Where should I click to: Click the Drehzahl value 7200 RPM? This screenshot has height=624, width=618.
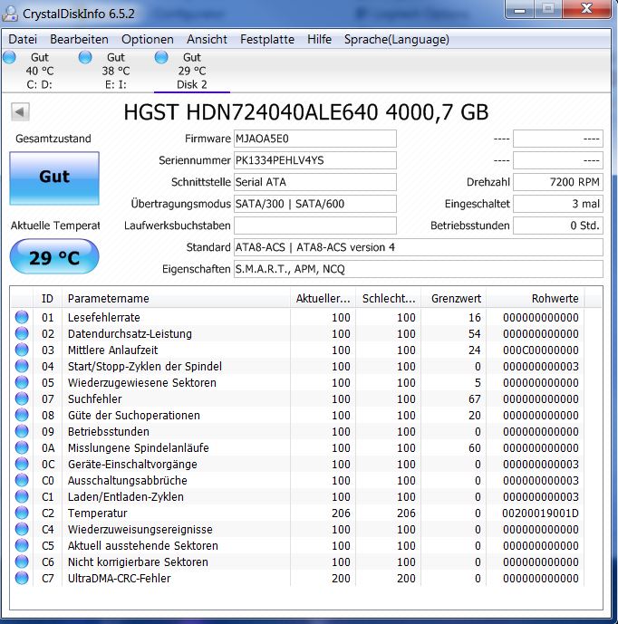[x=558, y=182]
